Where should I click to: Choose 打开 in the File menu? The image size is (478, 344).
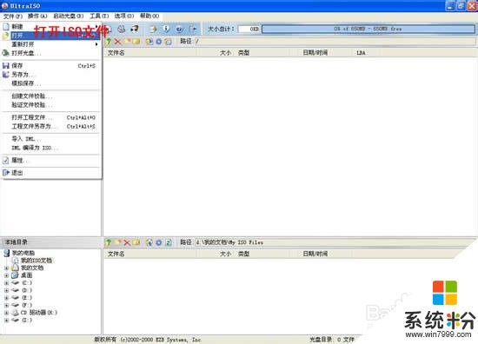[x=51, y=36]
